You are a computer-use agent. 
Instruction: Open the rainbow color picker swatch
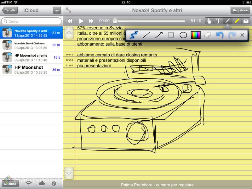195,35
